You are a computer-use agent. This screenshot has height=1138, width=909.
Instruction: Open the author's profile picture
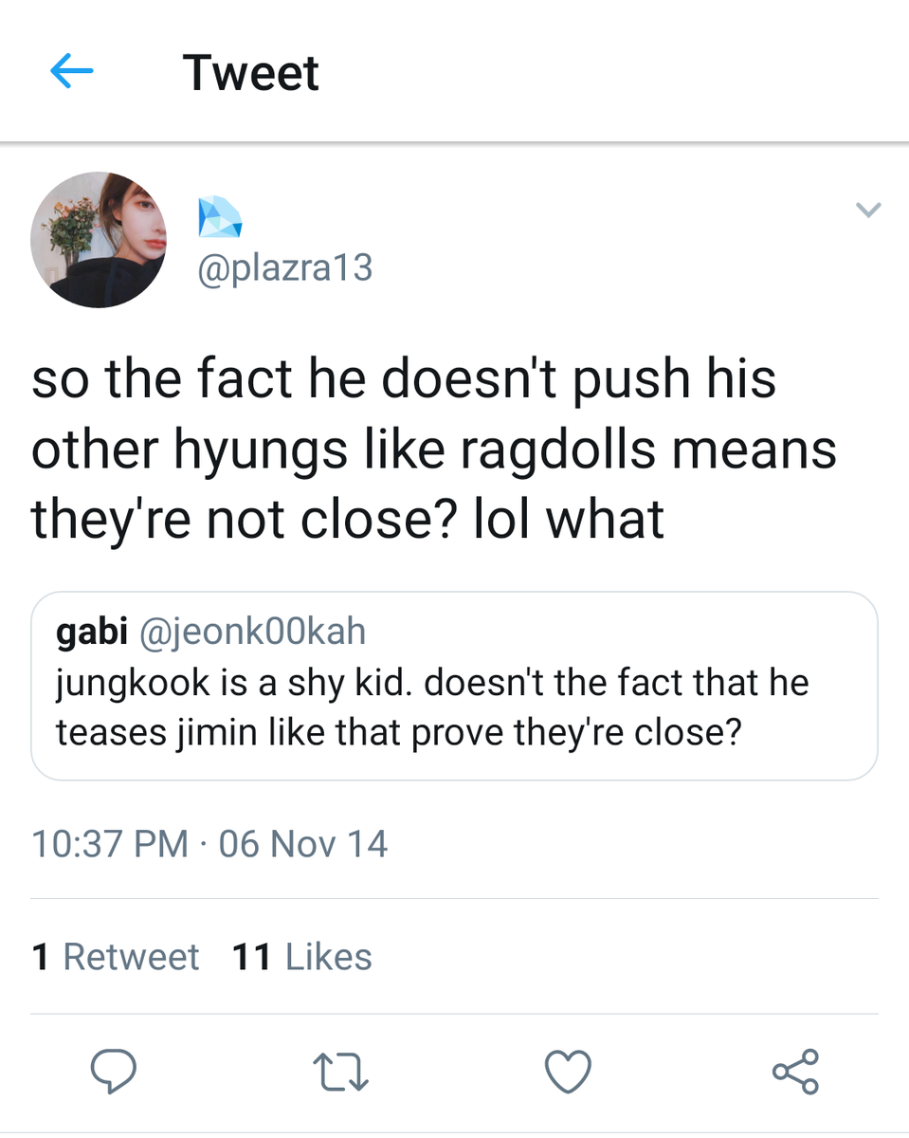(99, 240)
